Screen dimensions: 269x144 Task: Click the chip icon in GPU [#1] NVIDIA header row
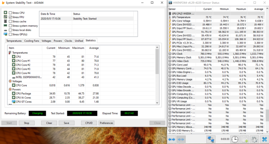pyautogui.click(x=170, y=13)
